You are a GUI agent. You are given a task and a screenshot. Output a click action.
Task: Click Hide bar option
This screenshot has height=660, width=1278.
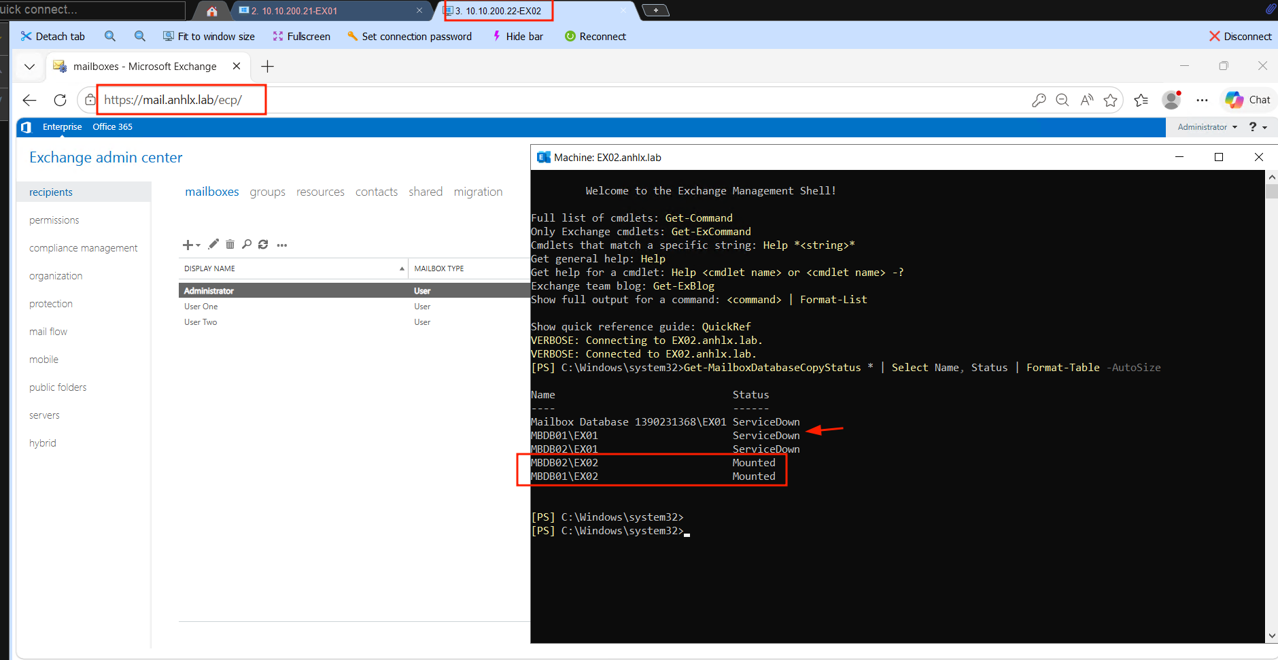tap(518, 37)
